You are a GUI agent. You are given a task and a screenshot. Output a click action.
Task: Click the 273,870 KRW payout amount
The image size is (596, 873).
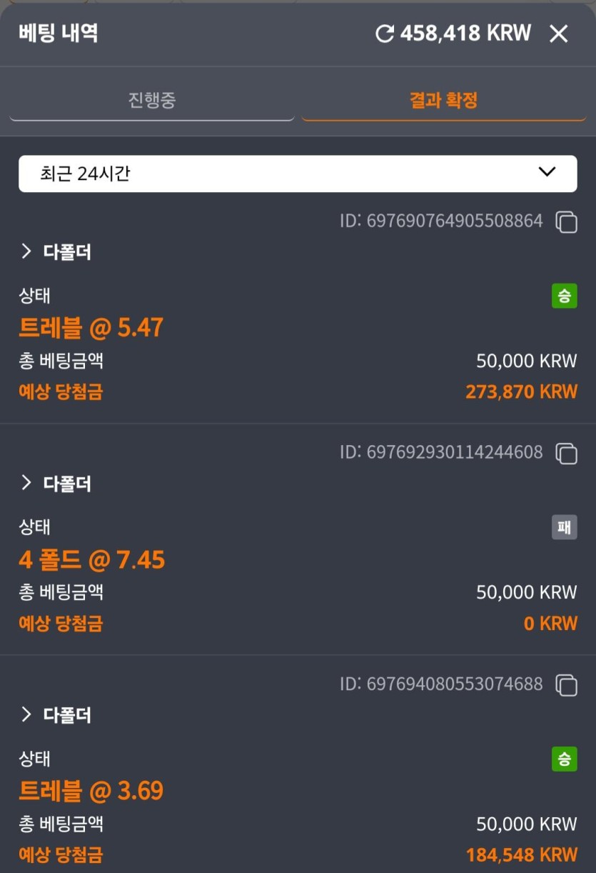click(521, 391)
